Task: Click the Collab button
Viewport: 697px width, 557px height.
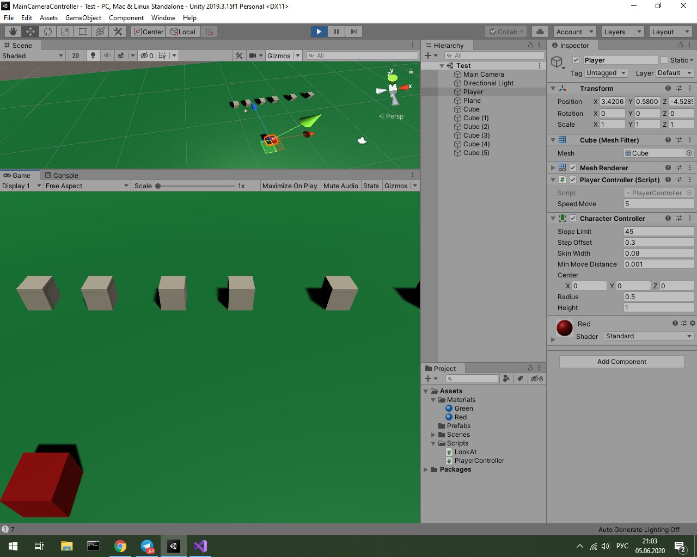Action: (506, 32)
